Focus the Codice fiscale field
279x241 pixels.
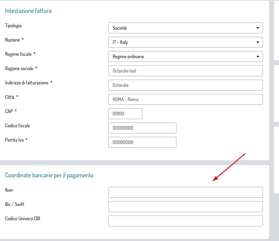click(142, 128)
